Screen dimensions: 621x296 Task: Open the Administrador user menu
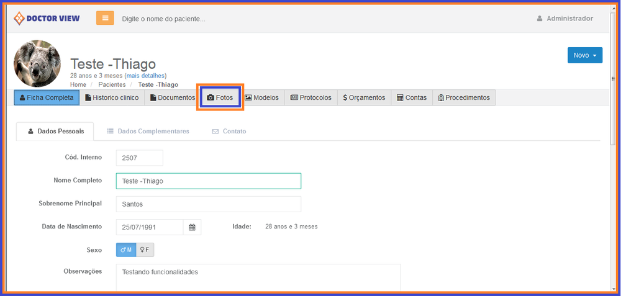[564, 19]
